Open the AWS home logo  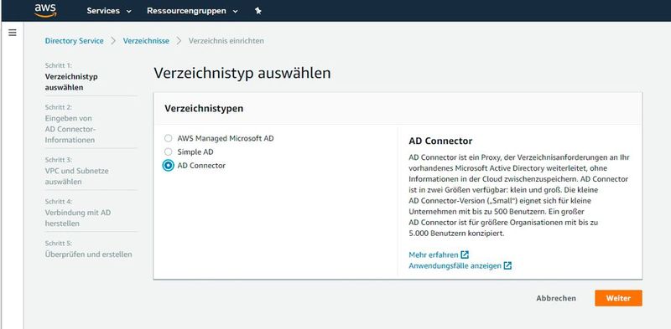[x=46, y=10]
